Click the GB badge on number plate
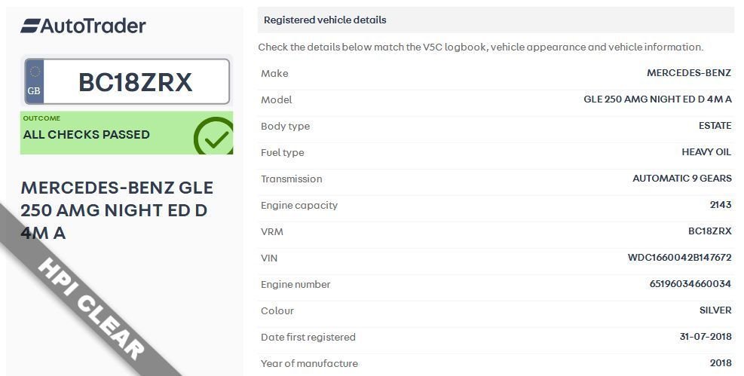This screenshot has width=744, height=376. 34,81
